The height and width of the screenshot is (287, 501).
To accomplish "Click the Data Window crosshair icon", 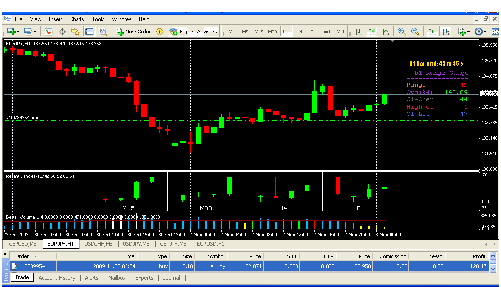I will (62, 32).
